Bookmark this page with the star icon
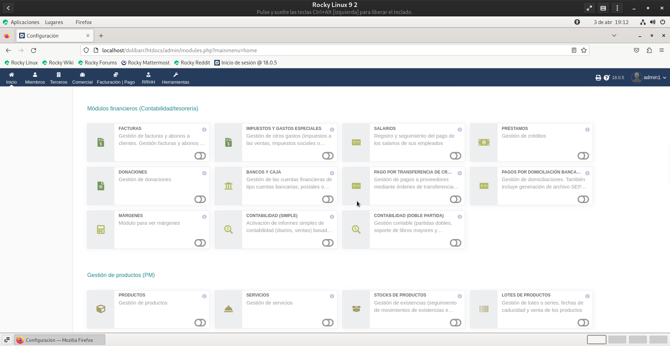670x346 pixels. (584, 51)
